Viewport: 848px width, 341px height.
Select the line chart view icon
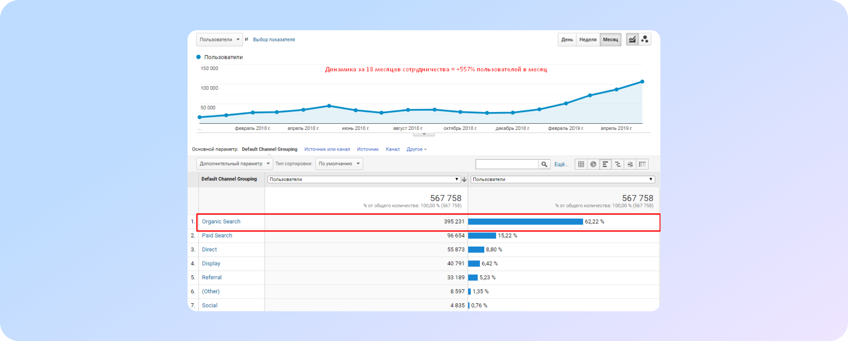[632, 40]
